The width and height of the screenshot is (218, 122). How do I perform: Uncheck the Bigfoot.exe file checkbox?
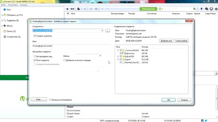point(121,54)
